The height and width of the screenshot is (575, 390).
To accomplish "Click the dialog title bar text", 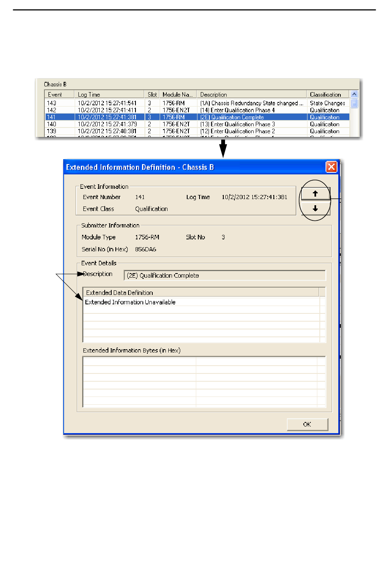I will click(x=140, y=167).
